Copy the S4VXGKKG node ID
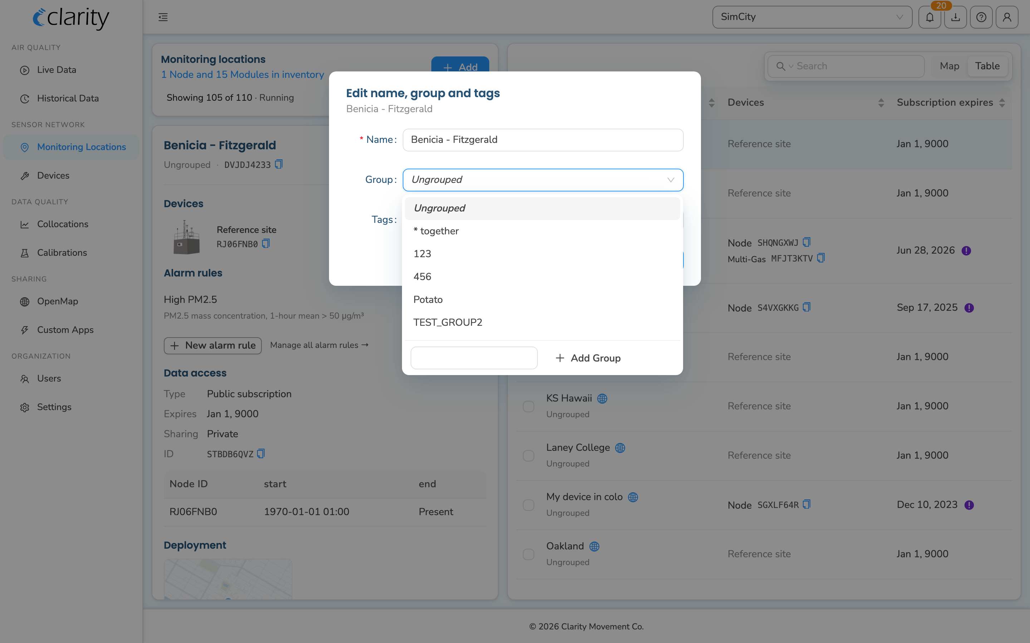Screen dimensions: 1030x643 (806, 308)
